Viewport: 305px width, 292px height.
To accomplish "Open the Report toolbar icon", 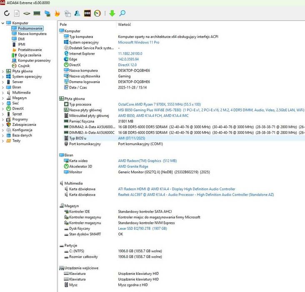I will pos(17,13).
